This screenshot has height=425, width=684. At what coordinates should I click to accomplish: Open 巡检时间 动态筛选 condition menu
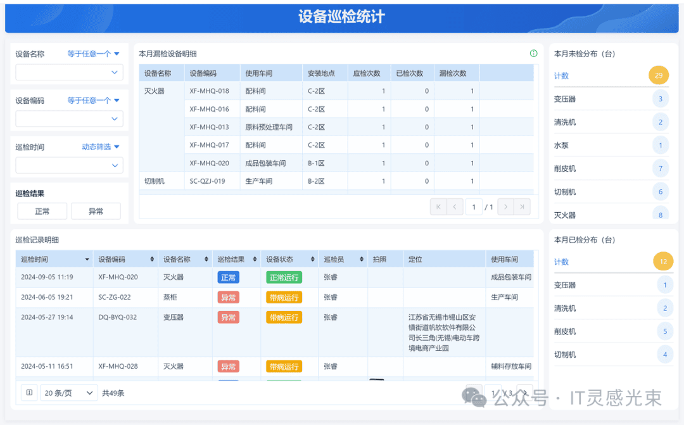pos(100,147)
